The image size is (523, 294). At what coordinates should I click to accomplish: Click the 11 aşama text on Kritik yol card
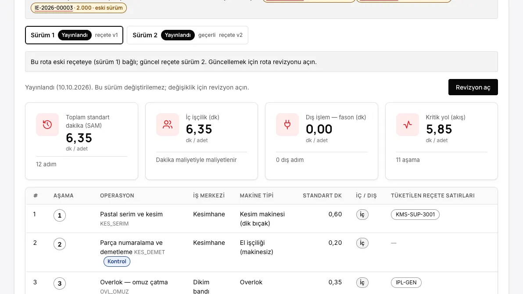408,160
